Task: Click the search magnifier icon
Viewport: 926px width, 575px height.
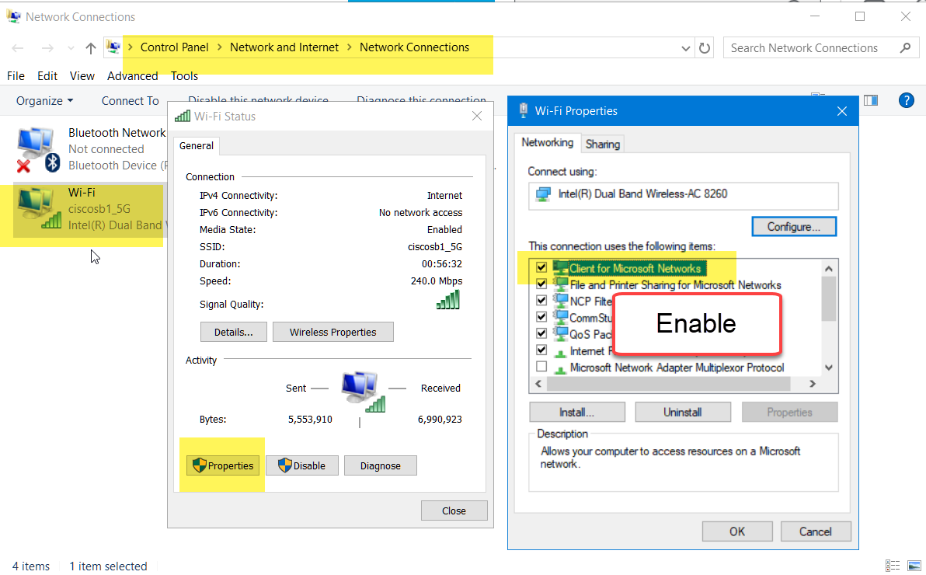Action: pyautogui.click(x=905, y=48)
